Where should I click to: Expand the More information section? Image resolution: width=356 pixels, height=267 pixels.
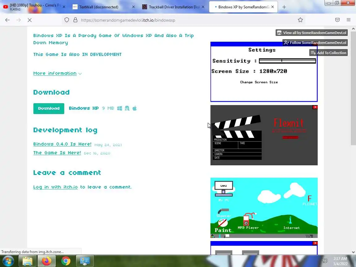click(x=57, y=73)
